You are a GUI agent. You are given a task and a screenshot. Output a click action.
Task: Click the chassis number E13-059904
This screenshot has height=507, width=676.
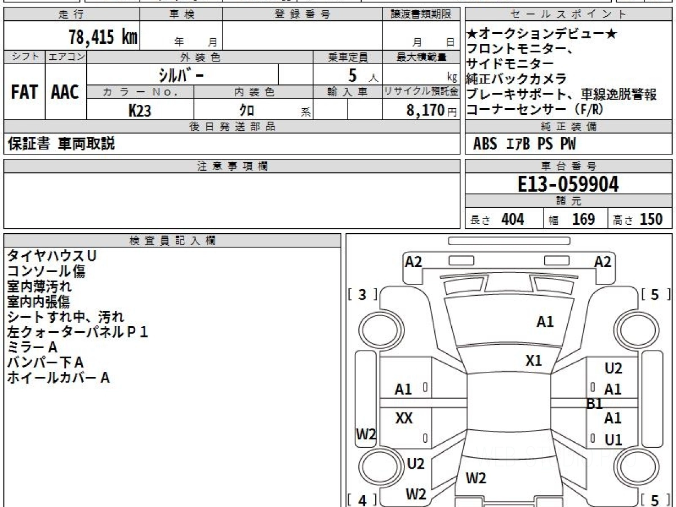(568, 184)
